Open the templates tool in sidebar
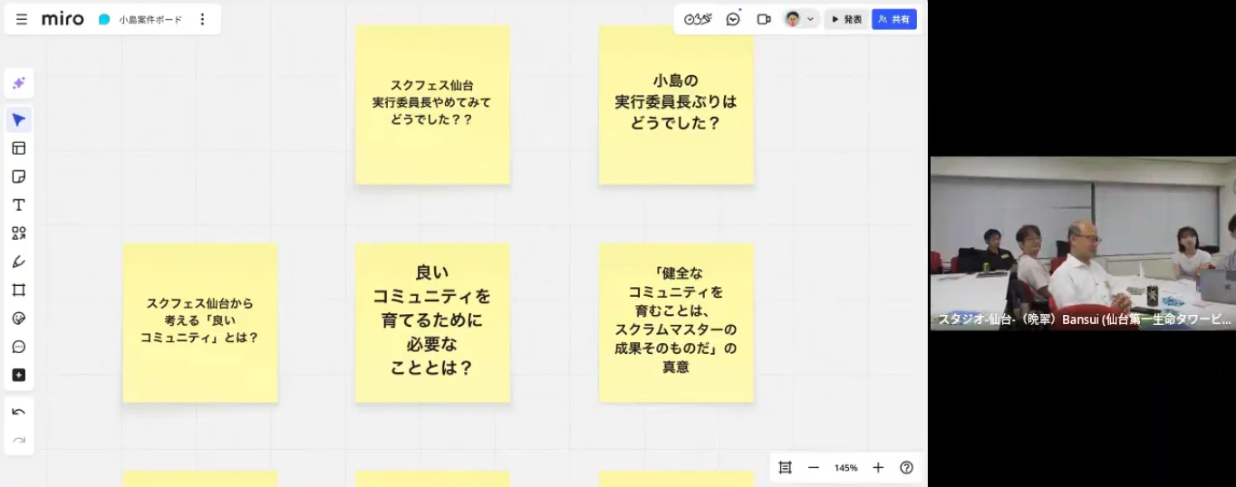Image resolution: width=1236 pixels, height=487 pixels. coord(18,148)
